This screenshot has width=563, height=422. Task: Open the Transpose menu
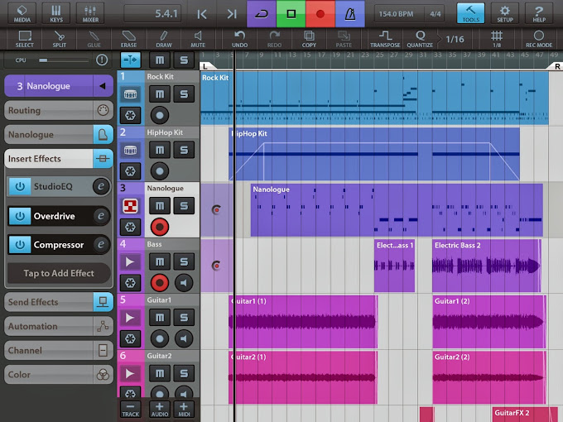click(385, 39)
